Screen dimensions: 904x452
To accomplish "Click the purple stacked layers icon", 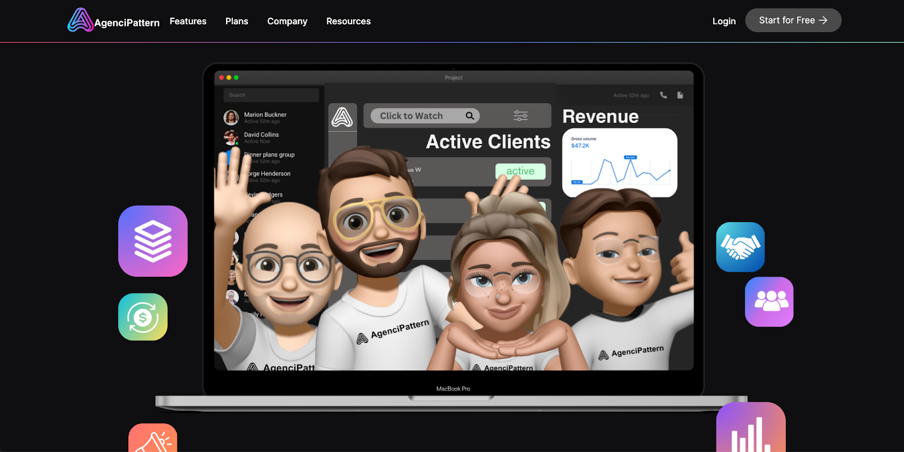I will (153, 241).
